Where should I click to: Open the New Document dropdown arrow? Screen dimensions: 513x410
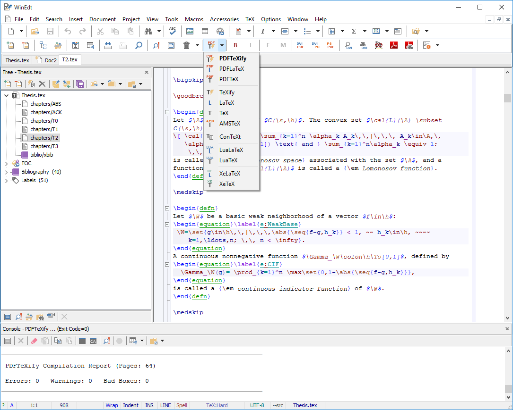(x=21, y=31)
